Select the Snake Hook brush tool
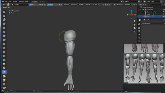The image size is (165, 93). [x=4, y=80]
